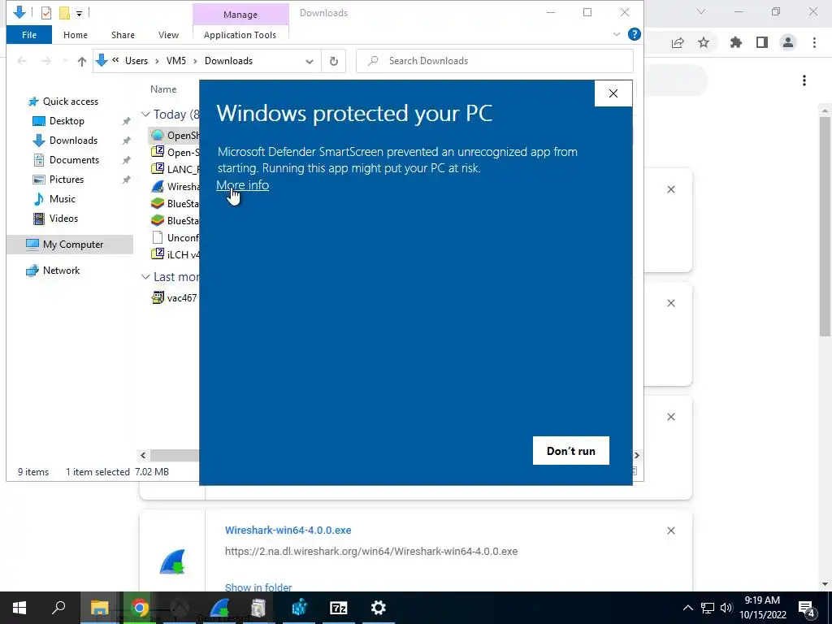
Task: Expand the ribbon with the chevron
Action: coord(617,34)
